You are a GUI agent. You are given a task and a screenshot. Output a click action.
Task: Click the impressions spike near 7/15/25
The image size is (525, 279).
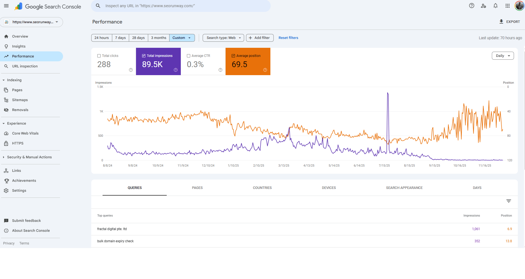pyautogui.click(x=388, y=94)
